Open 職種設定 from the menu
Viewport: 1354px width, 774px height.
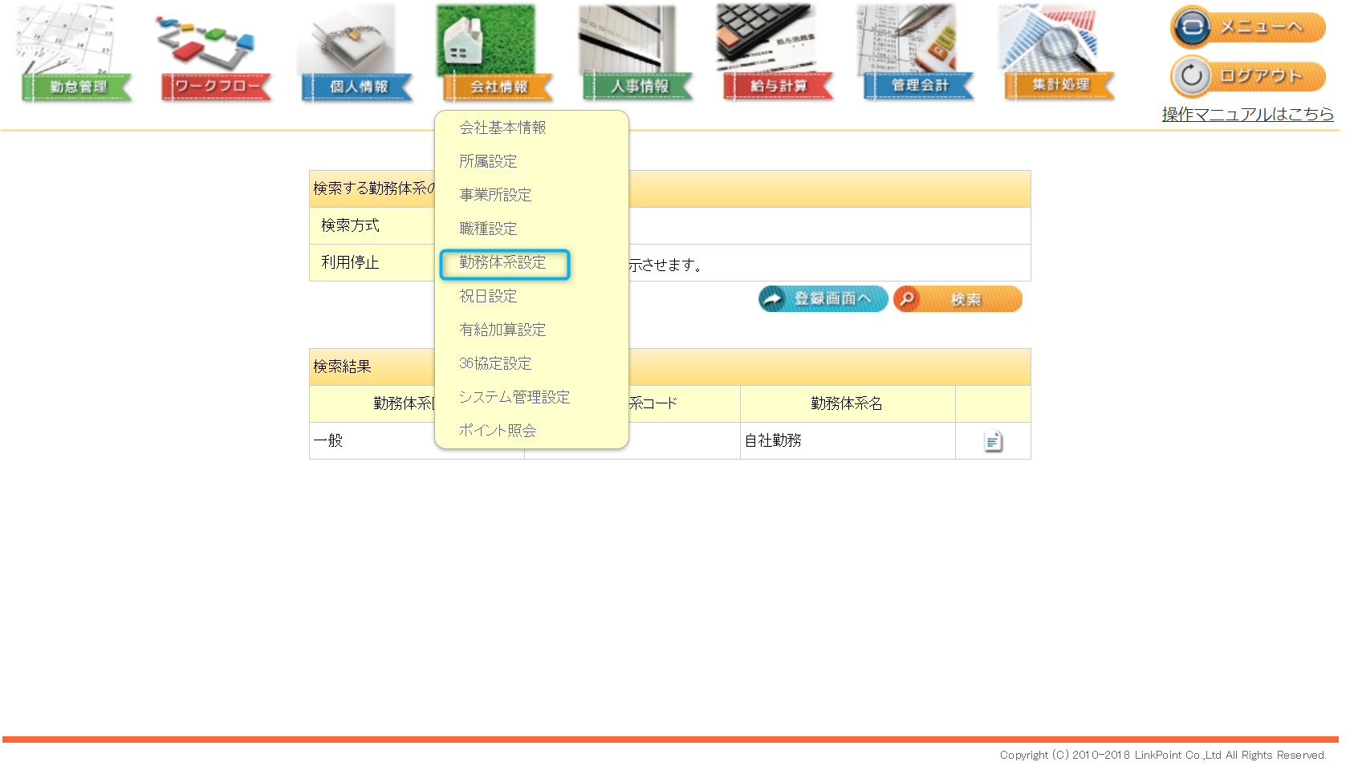coord(488,229)
